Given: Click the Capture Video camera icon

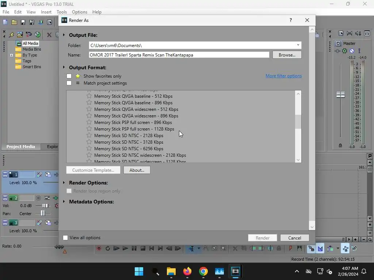Looking at the screenshot, I should point(28,35).
